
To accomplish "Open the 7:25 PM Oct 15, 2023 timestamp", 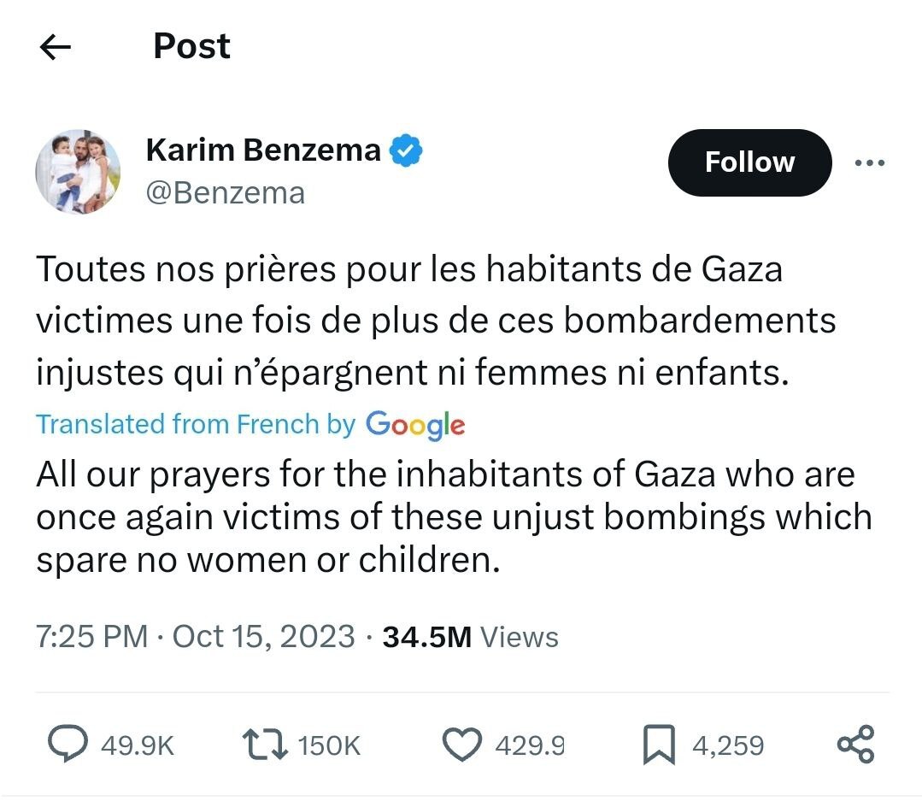I will (x=195, y=637).
